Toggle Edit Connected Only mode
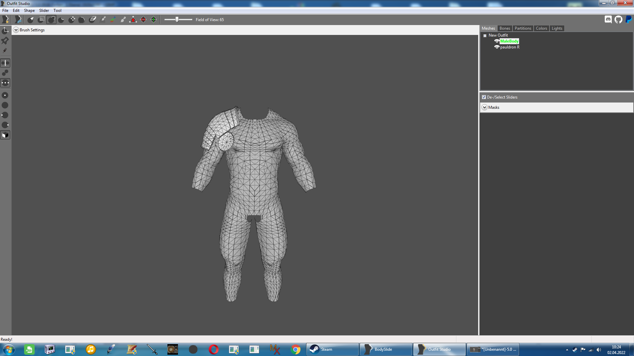 5,73
